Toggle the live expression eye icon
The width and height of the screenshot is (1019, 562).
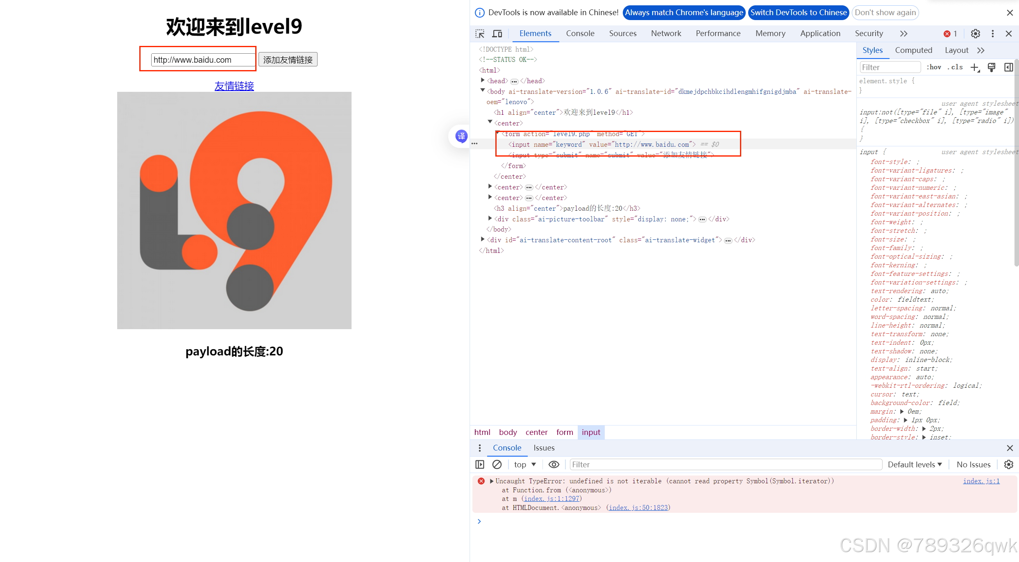(x=554, y=464)
